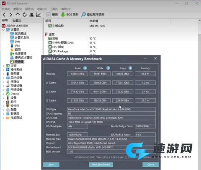Open the 工具(T) menu
This screenshot has height=170, width=201.
tap(54, 9)
